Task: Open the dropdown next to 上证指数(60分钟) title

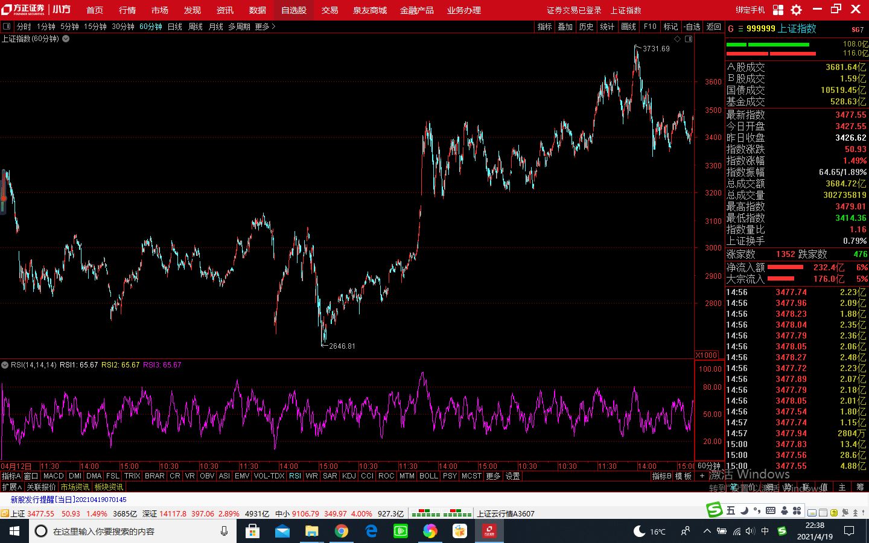Action: [66, 39]
